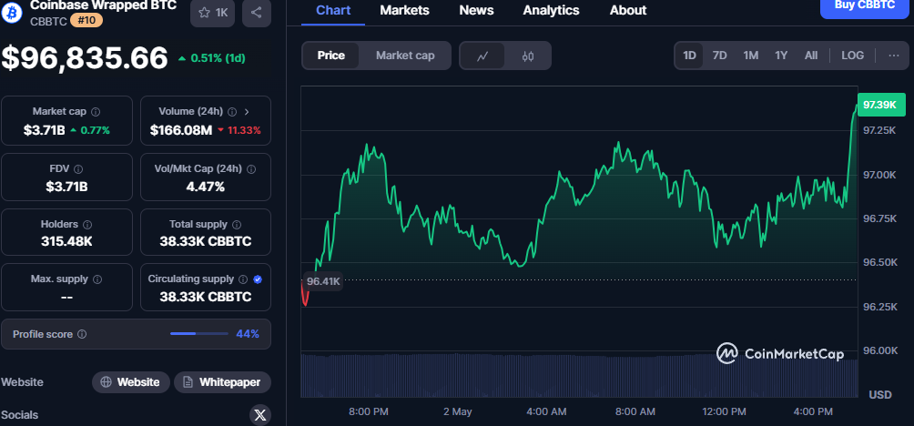This screenshot has width=914, height=426.
Task: Click the #10 rank badge
Action: coord(86,21)
